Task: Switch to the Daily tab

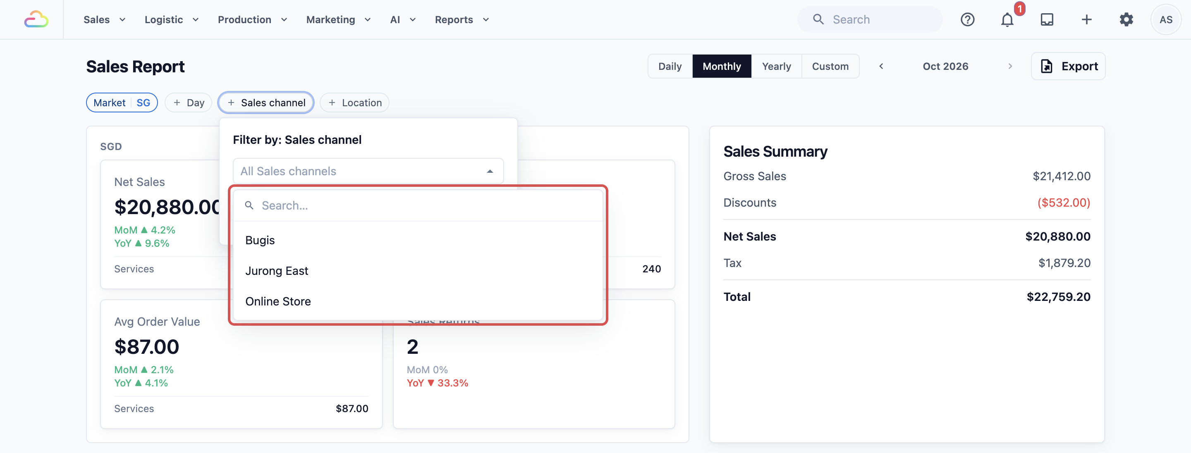Action: [670, 66]
